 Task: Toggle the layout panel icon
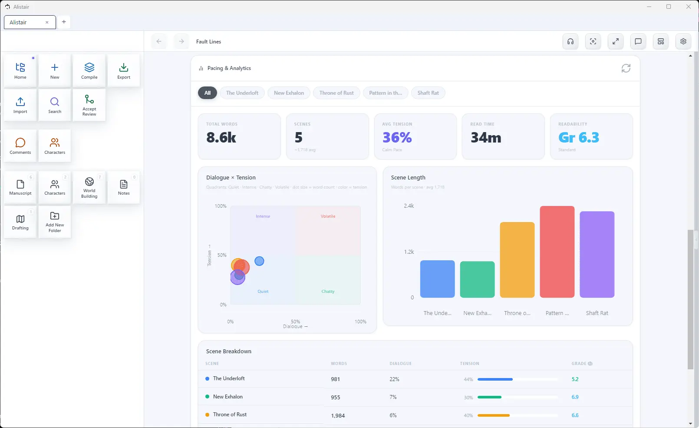pyautogui.click(x=661, y=41)
